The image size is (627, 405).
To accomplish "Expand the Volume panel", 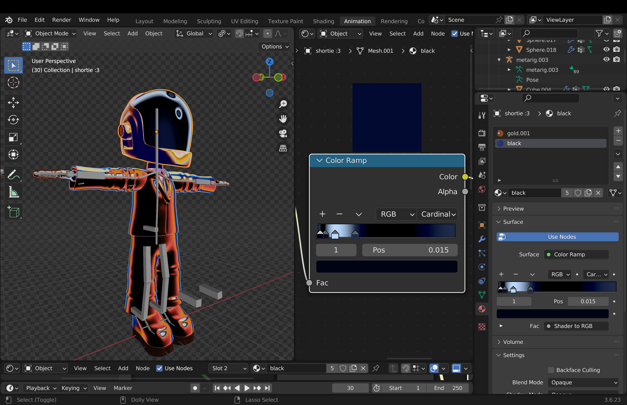I will [x=513, y=342].
